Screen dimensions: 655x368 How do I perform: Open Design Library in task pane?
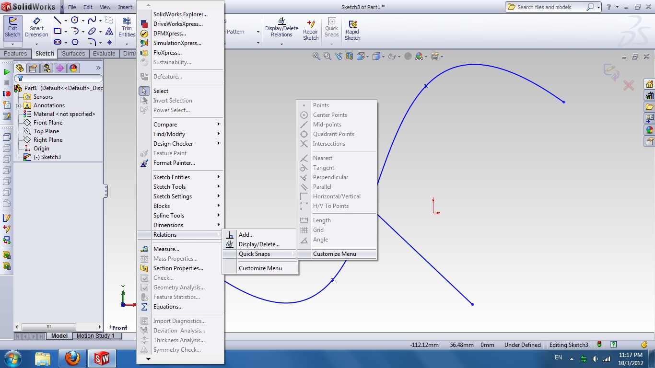tap(650, 95)
